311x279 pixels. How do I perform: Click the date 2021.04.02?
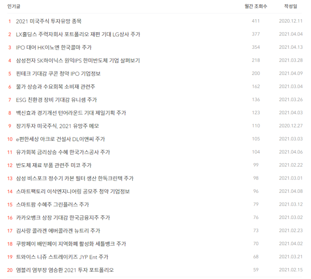coord(291,244)
